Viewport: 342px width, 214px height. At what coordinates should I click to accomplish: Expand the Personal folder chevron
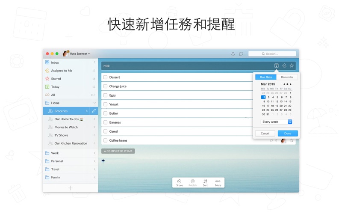click(x=94, y=161)
